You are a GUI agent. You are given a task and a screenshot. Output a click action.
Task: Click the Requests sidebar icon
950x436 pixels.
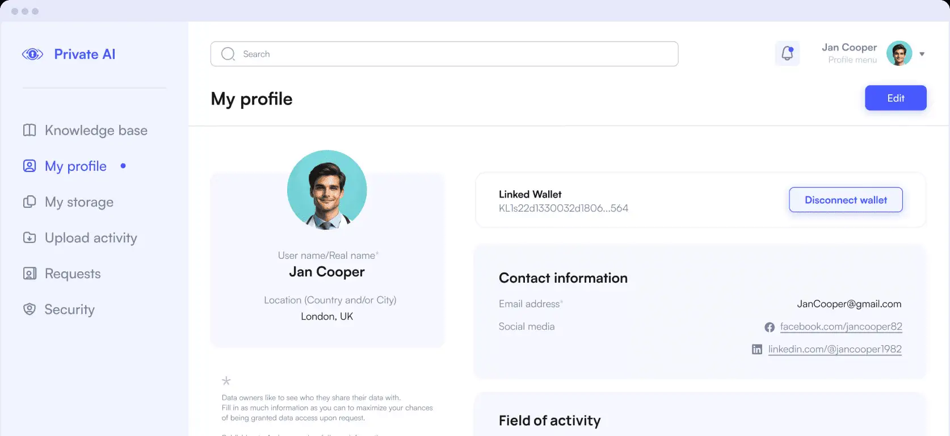30,274
